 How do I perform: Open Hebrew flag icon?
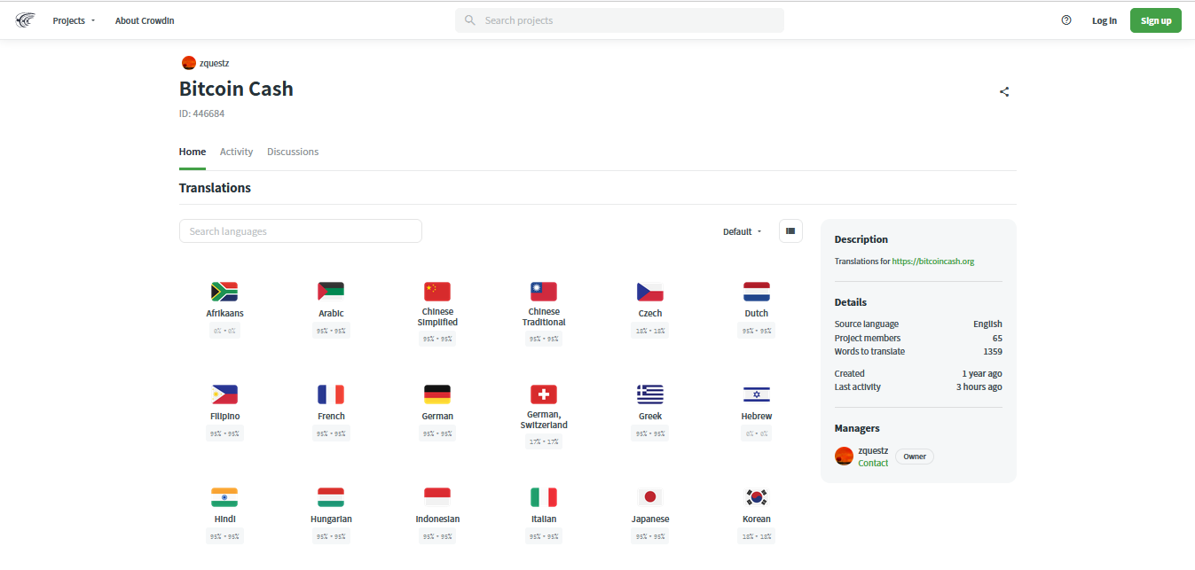click(x=757, y=394)
